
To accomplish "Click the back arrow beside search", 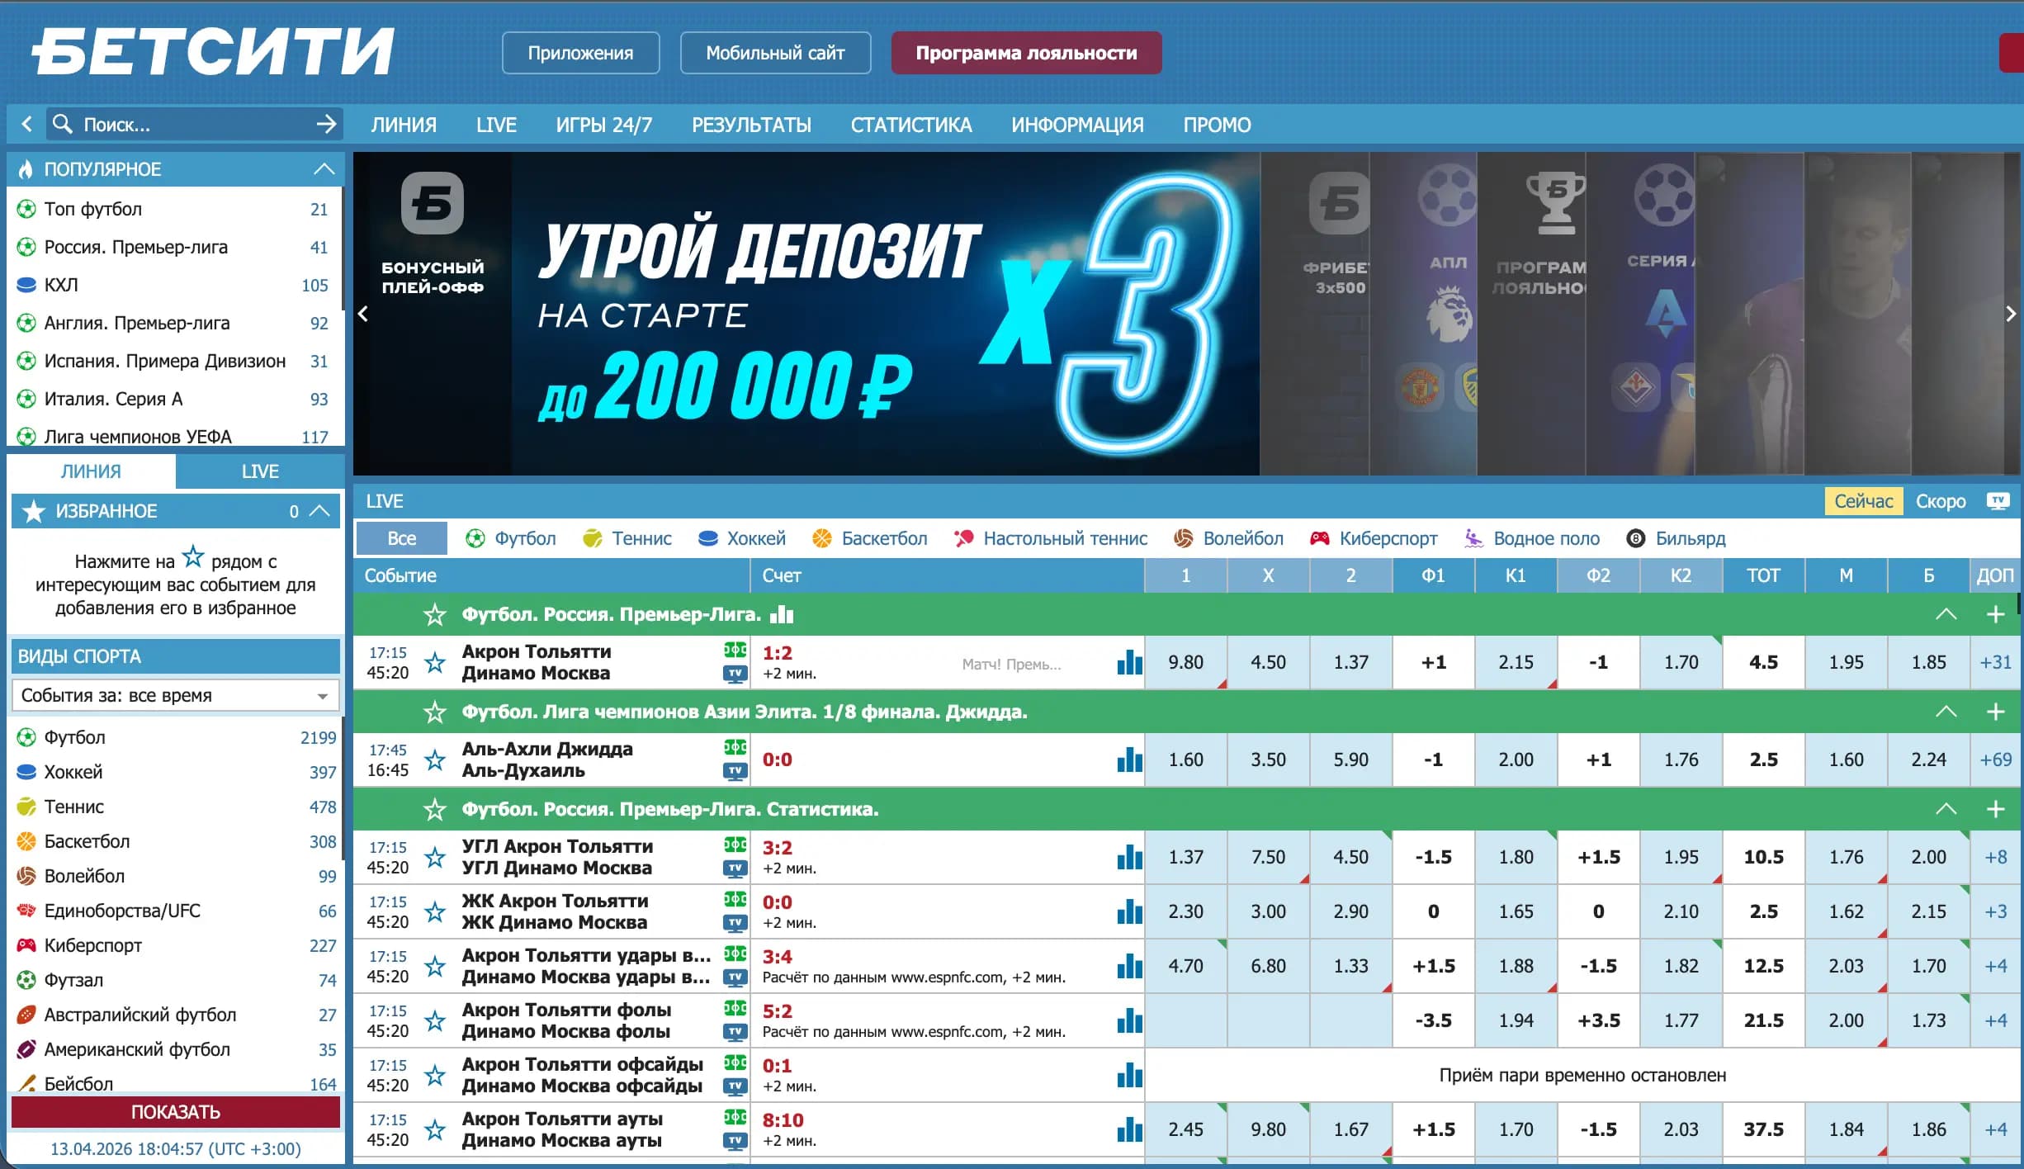I will click(x=27, y=124).
